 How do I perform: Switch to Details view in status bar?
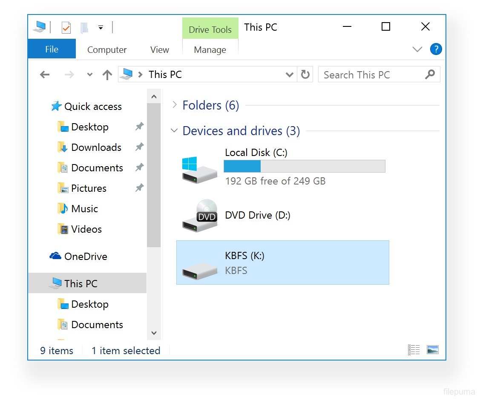click(414, 350)
